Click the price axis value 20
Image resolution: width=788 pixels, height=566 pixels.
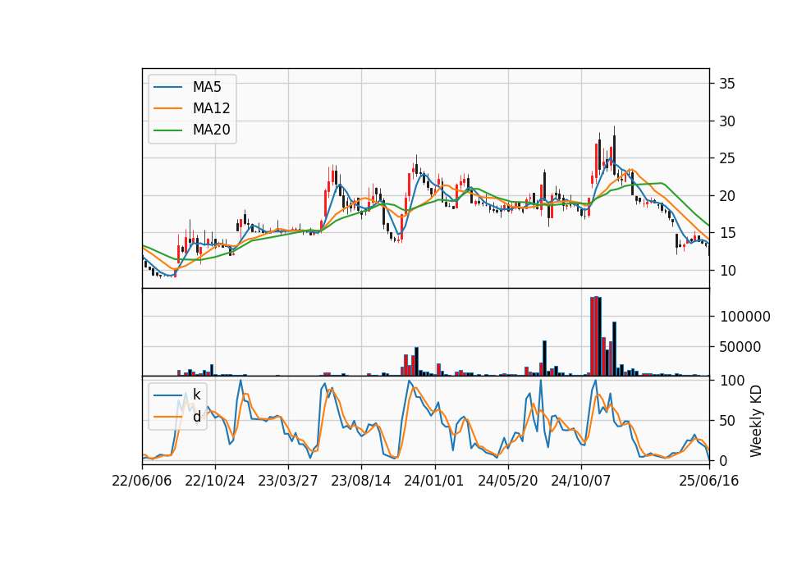pos(727,196)
